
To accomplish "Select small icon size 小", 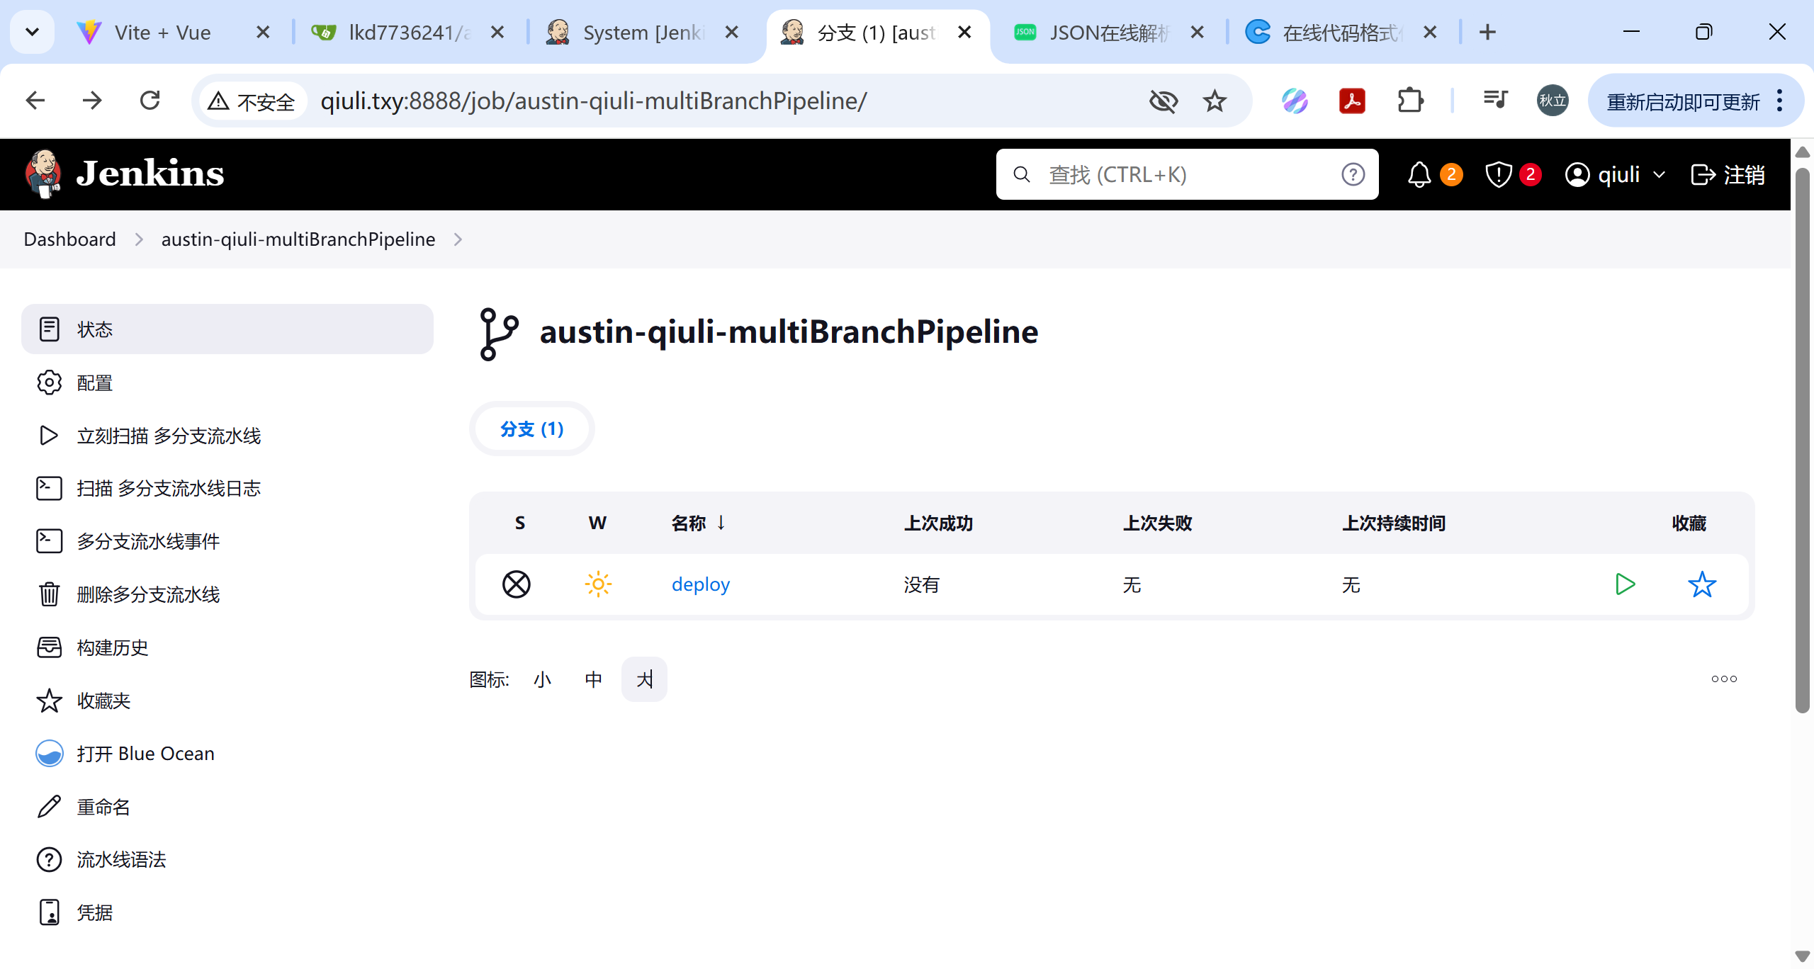I will coord(542,680).
